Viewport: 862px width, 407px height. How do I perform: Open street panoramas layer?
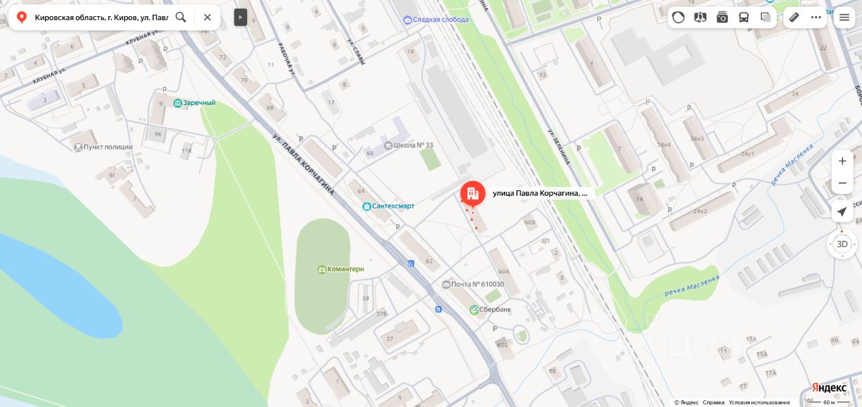pos(700,17)
